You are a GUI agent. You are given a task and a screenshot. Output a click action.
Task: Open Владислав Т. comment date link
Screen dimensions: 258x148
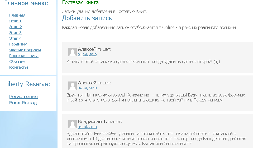click(x=87, y=127)
